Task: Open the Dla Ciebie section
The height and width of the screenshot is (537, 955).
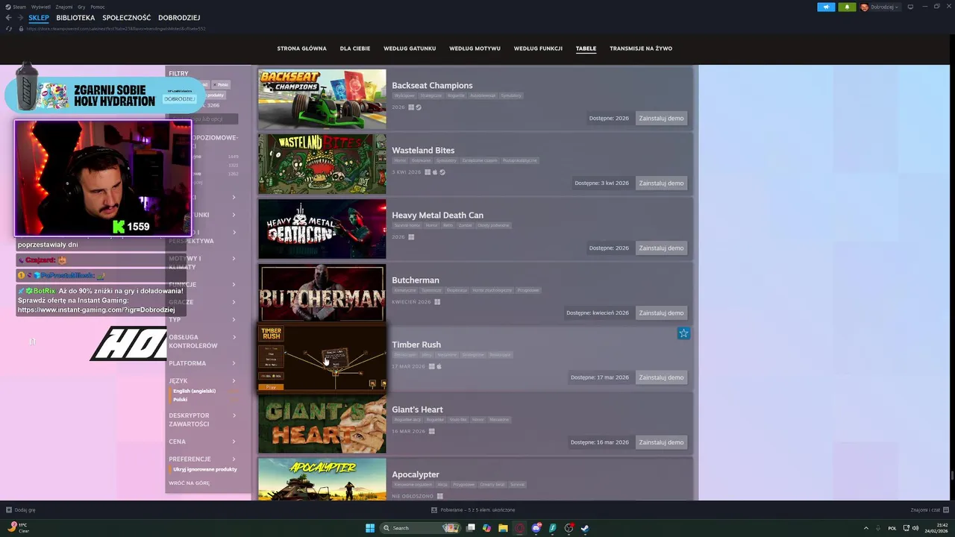Action: click(x=355, y=48)
